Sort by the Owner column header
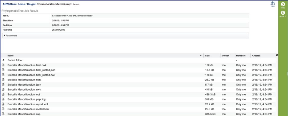Viewport: 288px width, 116px height. pos(225,56)
